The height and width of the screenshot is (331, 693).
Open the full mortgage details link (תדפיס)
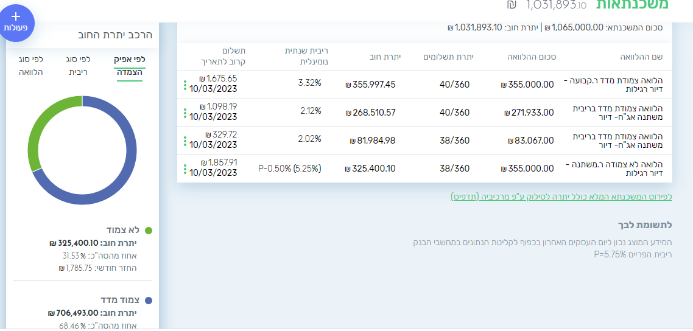click(561, 197)
